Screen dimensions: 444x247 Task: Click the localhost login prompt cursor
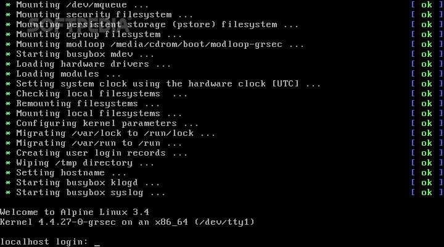point(97,241)
